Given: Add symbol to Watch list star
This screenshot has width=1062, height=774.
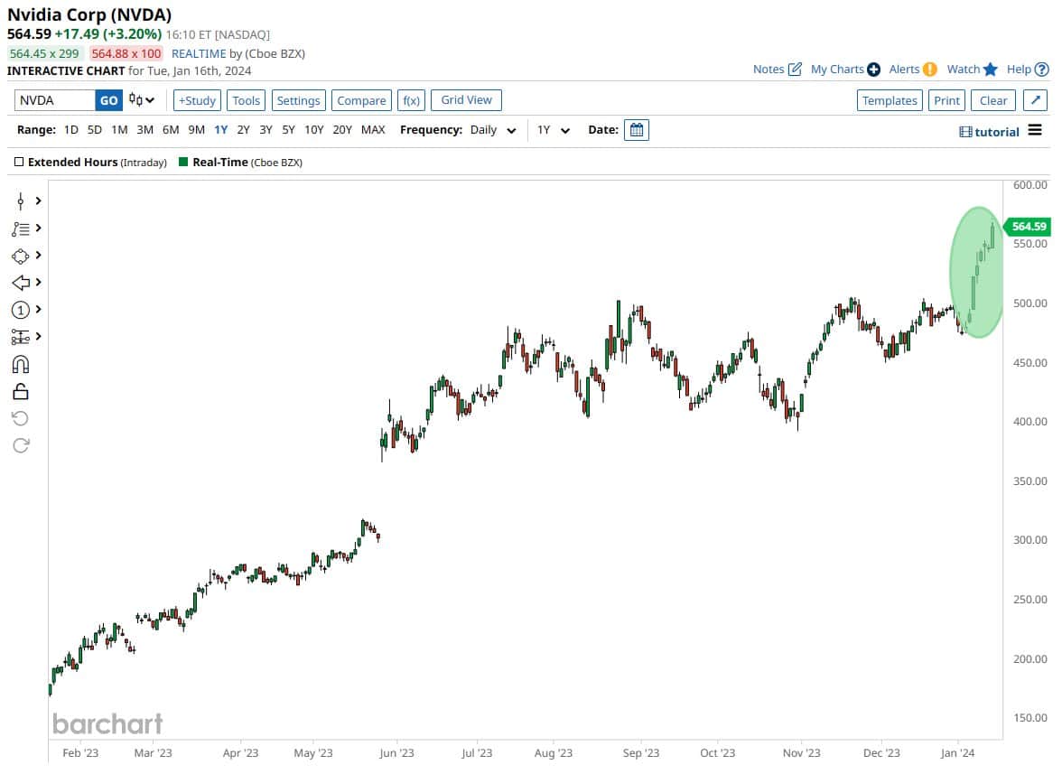Looking at the screenshot, I should click(x=989, y=69).
